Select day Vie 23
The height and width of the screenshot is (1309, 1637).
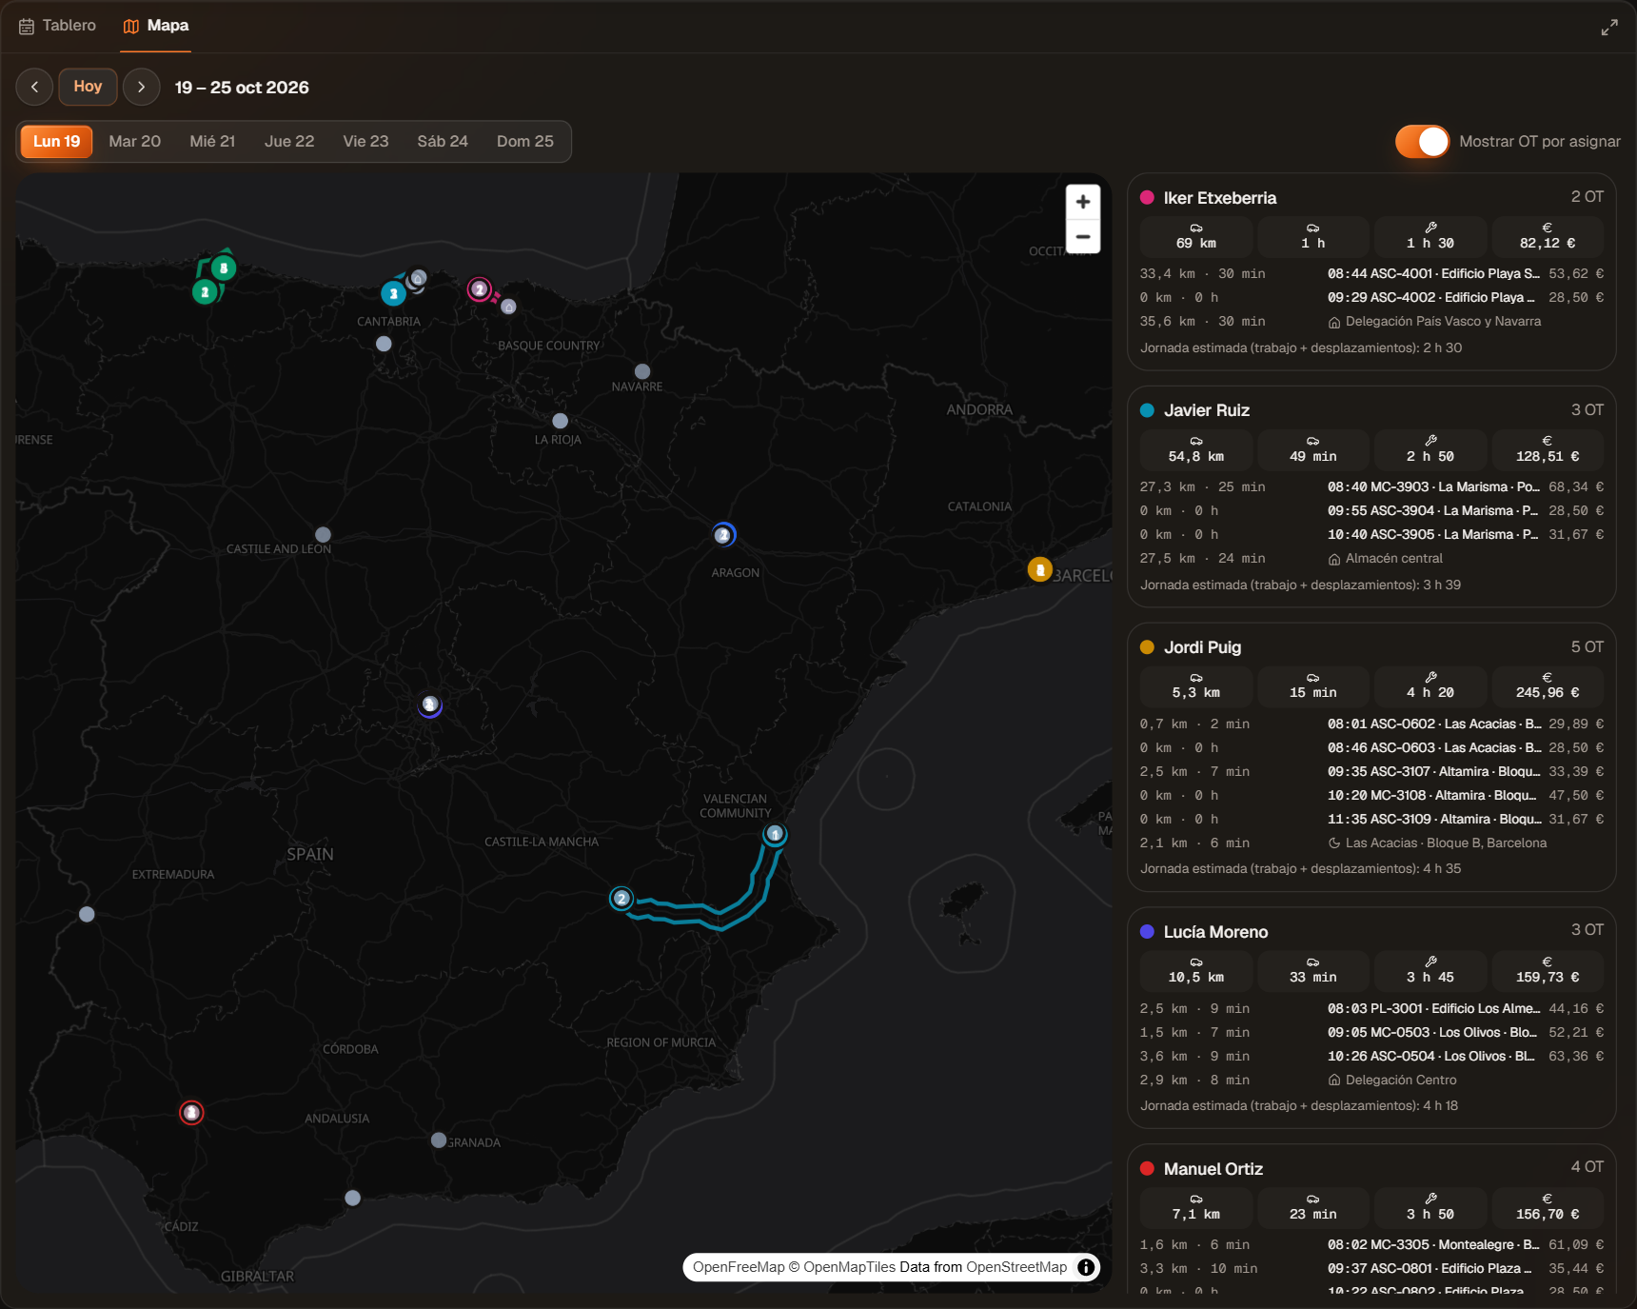coord(366,142)
